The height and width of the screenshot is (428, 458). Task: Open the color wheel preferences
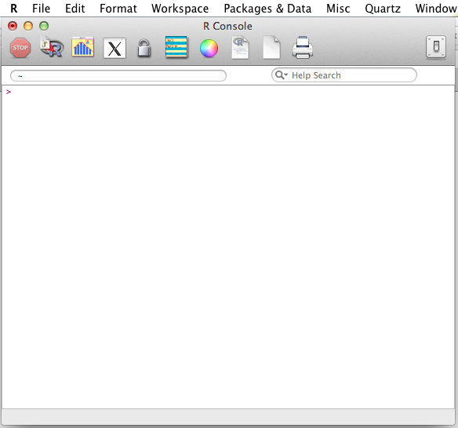pyautogui.click(x=209, y=48)
